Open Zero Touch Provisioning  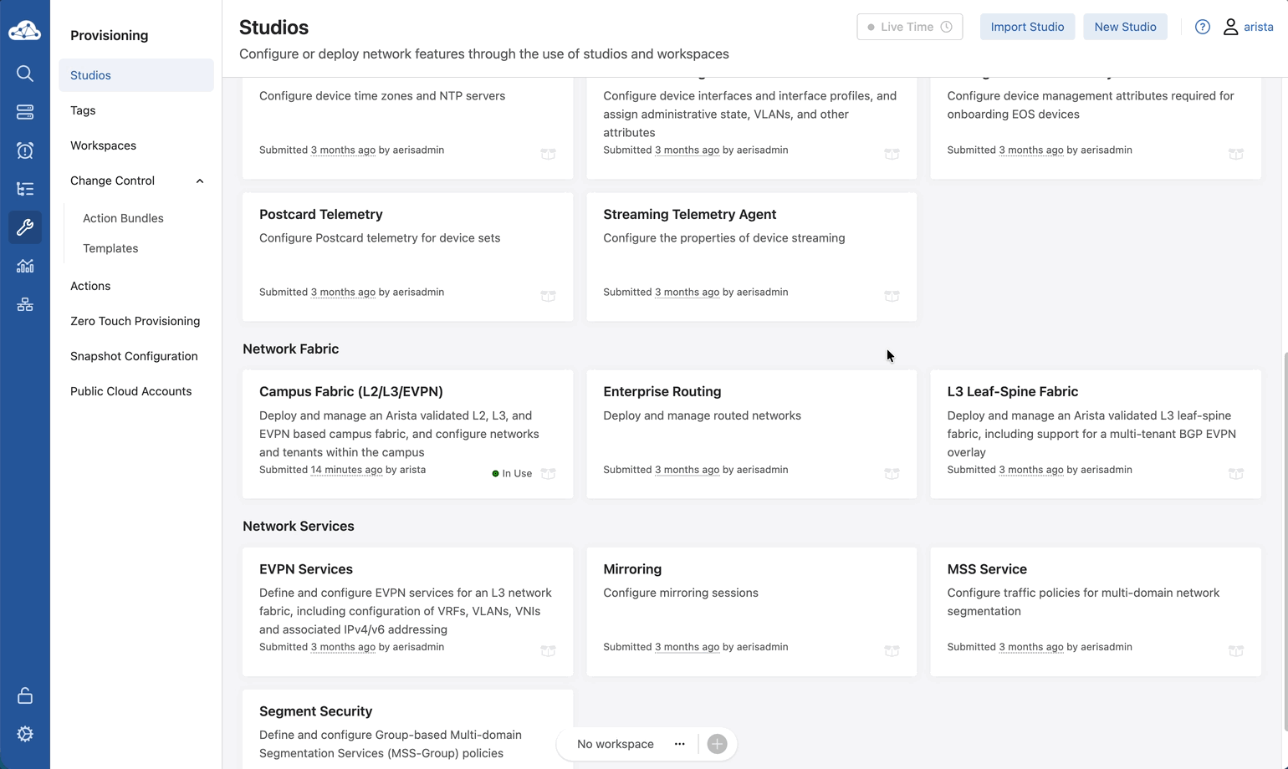(x=136, y=321)
